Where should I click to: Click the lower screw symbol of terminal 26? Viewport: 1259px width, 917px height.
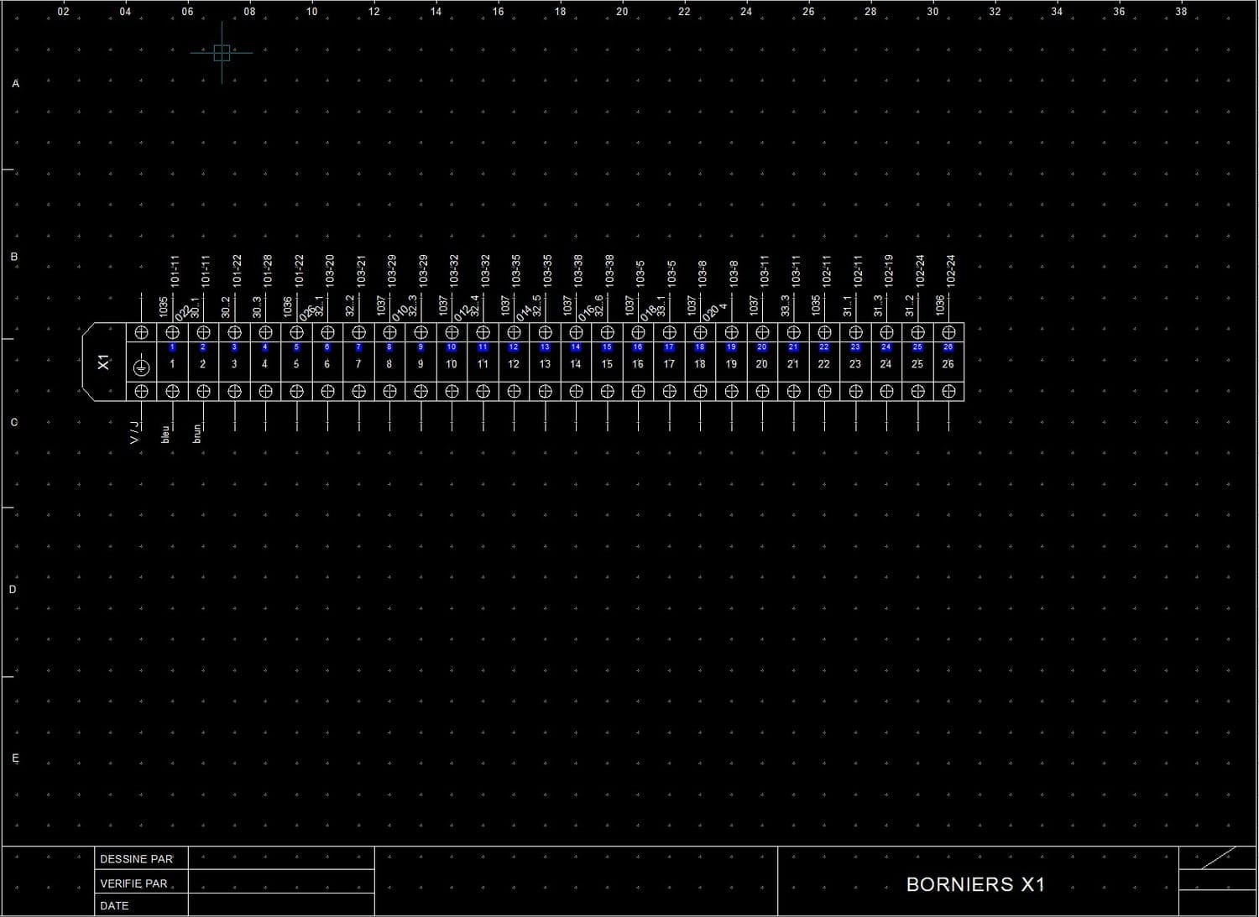pyautogui.click(x=948, y=391)
